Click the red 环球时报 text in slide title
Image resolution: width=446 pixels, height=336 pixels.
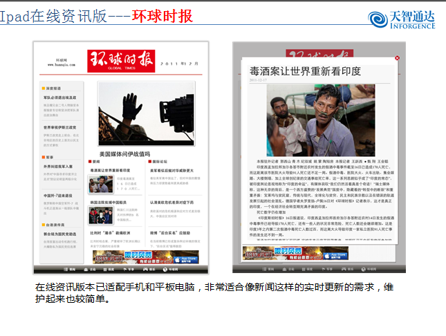coord(162,16)
